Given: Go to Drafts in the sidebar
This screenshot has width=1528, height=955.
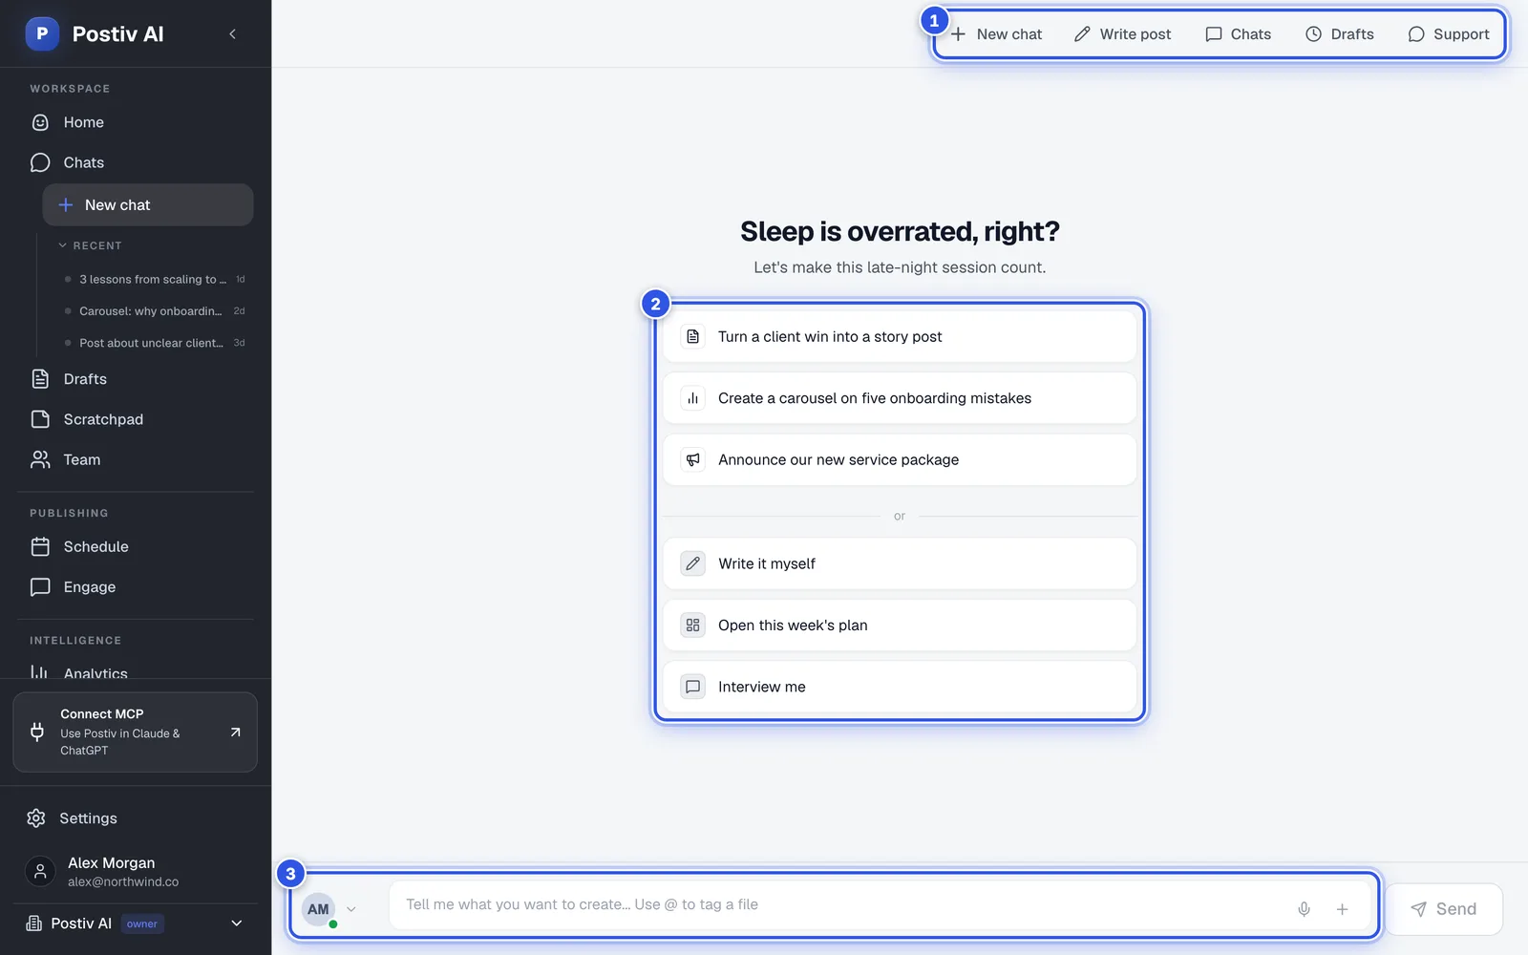Looking at the screenshot, I should 135,379.
